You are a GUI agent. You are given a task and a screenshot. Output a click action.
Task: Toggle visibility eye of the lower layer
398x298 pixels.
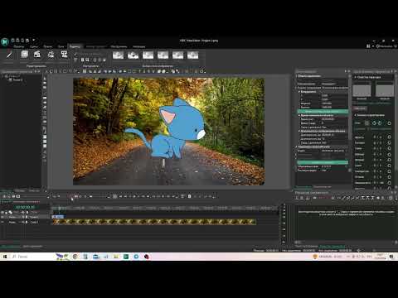tap(2, 222)
